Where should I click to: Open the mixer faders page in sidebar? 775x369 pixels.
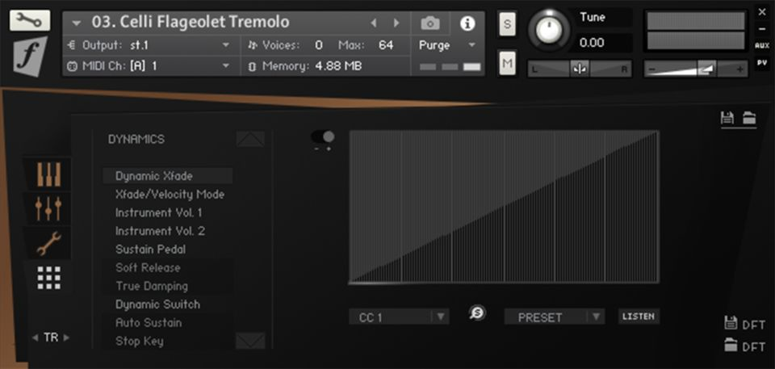coord(50,208)
